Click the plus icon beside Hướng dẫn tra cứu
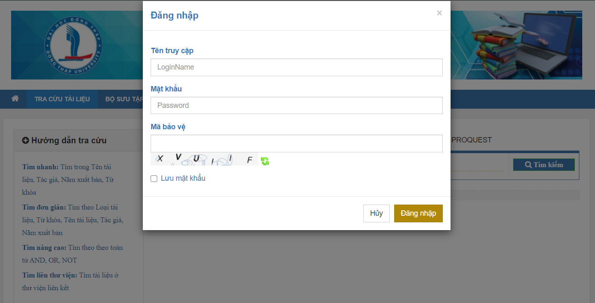Viewport: 595px width, 303px height. (x=26, y=140)
